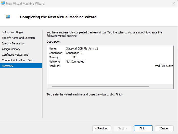178x134 pixels.
Task: Select the Summary step
Action: point(21,66)
